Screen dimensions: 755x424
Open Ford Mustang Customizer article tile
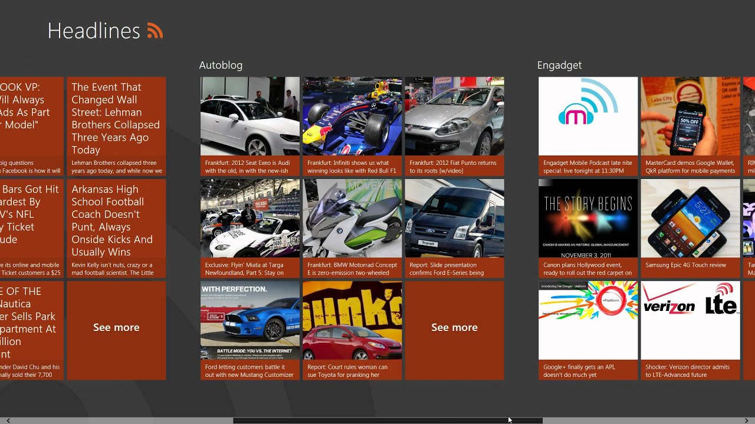click(250, 330)
